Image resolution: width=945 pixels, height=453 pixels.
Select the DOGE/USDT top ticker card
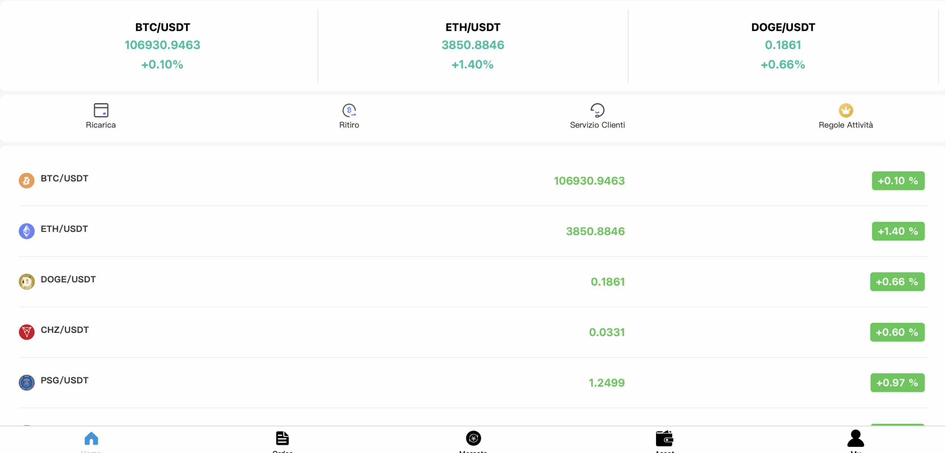point(783,46)
